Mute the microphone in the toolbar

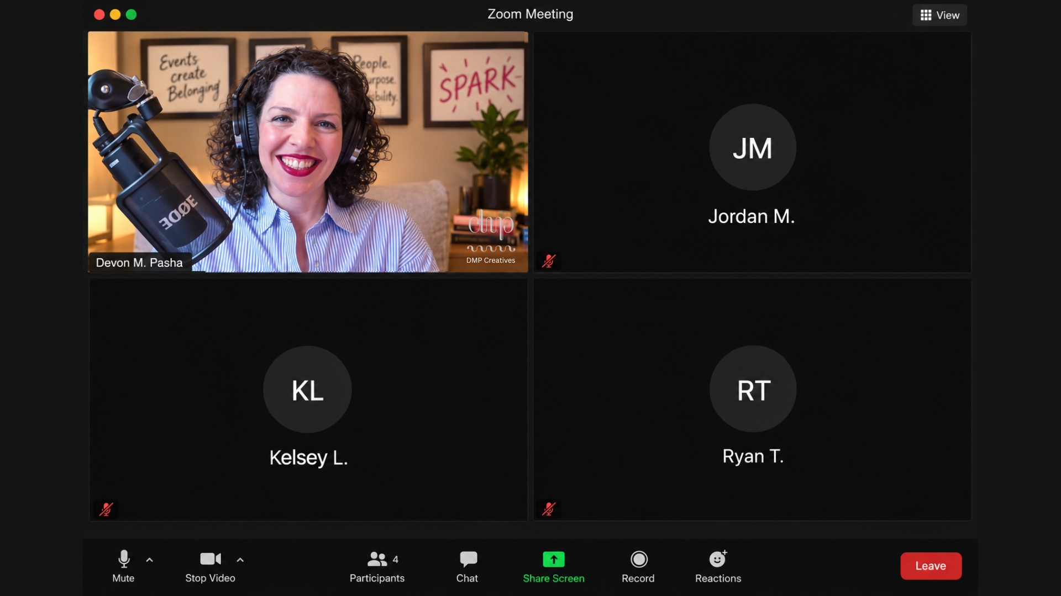pos(123,566)
